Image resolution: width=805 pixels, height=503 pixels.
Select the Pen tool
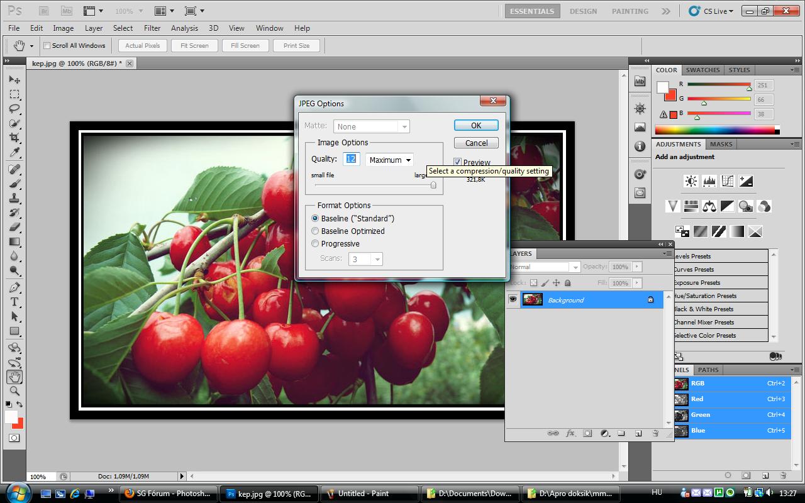coord(14,287)
